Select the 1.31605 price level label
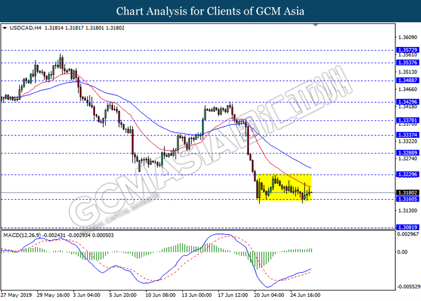Screen dimensions: 421x301 [408, 199]
